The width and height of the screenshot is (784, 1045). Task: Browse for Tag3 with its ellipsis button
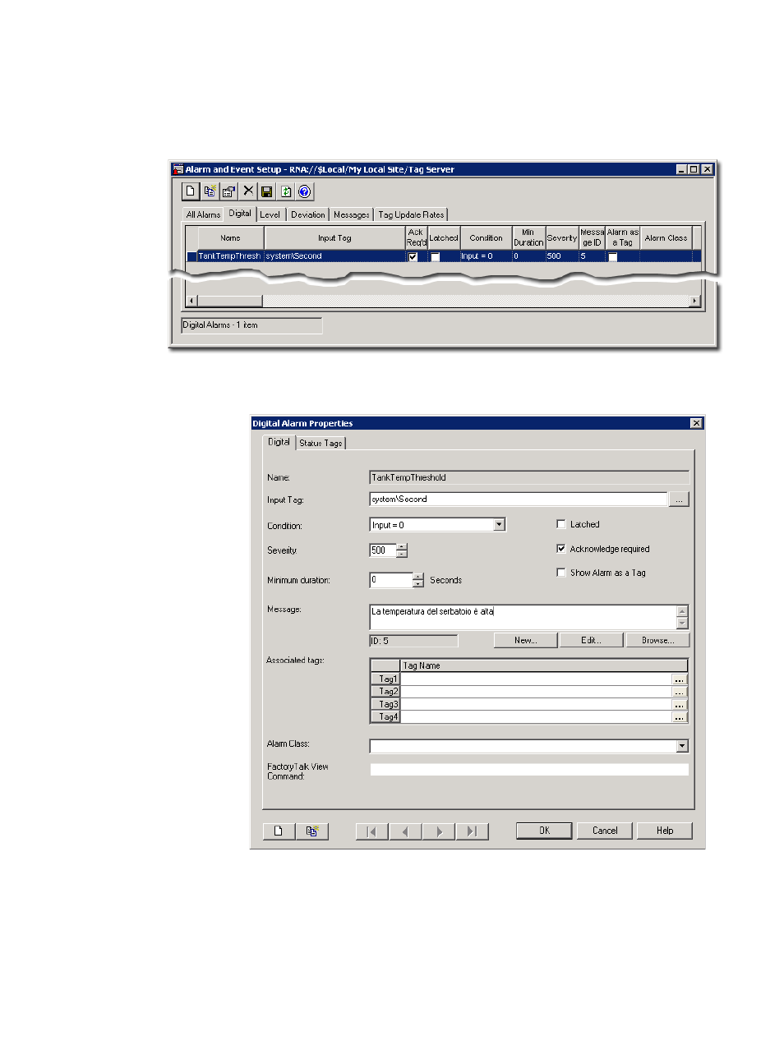click(x=679, y=705)
